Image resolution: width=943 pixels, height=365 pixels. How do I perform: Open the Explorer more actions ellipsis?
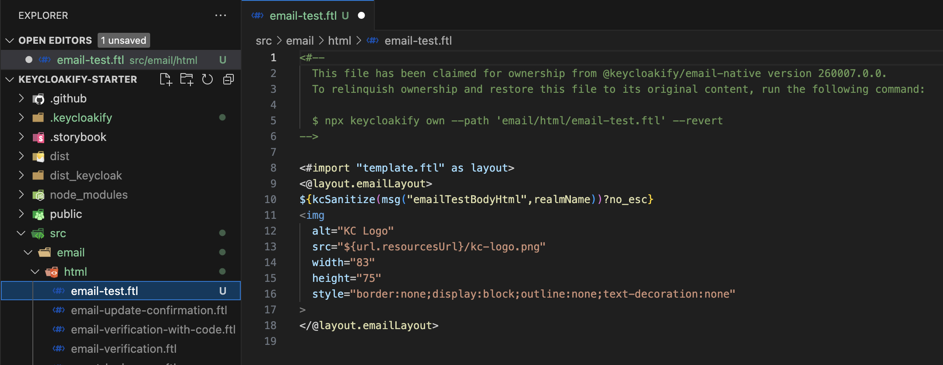pos(221,16)
